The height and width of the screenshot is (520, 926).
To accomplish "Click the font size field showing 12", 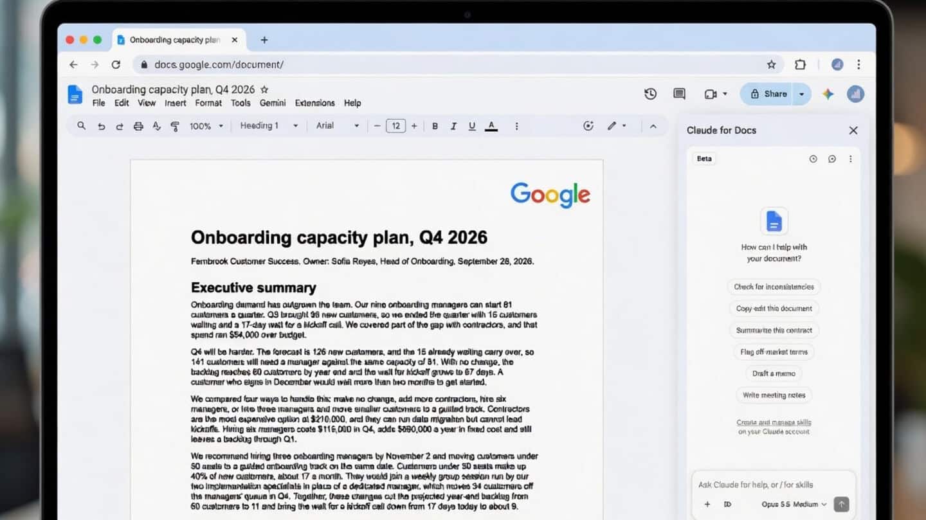I will (395, 126).
